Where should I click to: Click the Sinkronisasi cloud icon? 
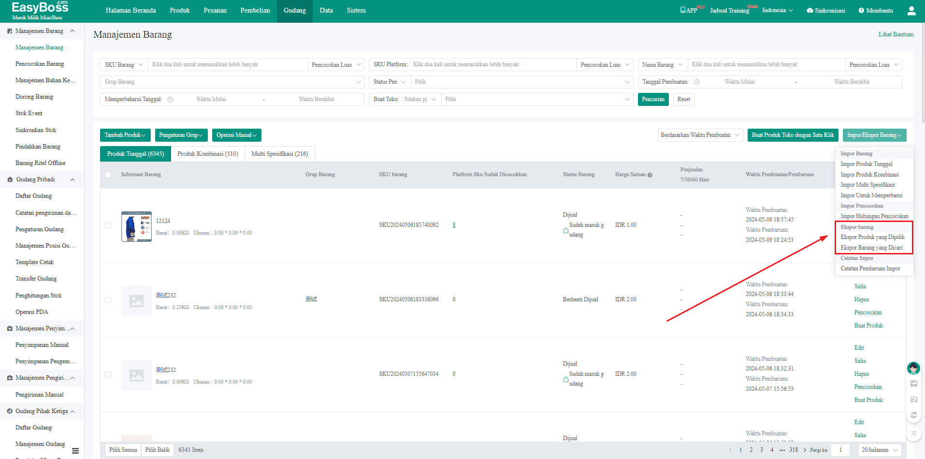pyautogui.click(x=810, y=11)
